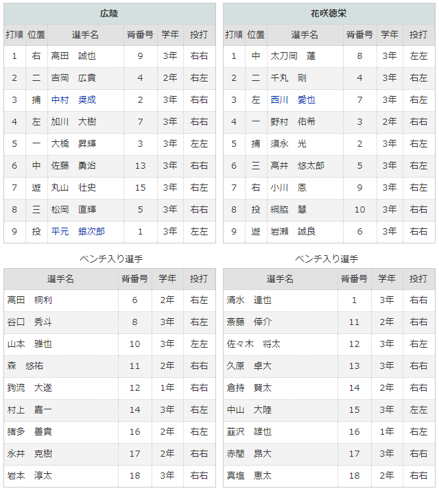Click the 広陵 team header

tap(110, 14)
